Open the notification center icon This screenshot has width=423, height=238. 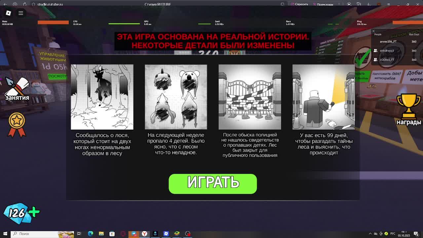click(416, 234)
